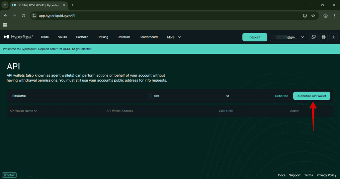Click the BitsTurtle wallet name field
Viewport: 340px width, 179px height.
point(79,96)
